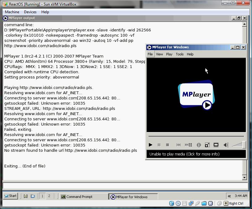Screen dimensions: 252x209
Task: Toggle fullscreen mode icon
Action: pos(216,145)
